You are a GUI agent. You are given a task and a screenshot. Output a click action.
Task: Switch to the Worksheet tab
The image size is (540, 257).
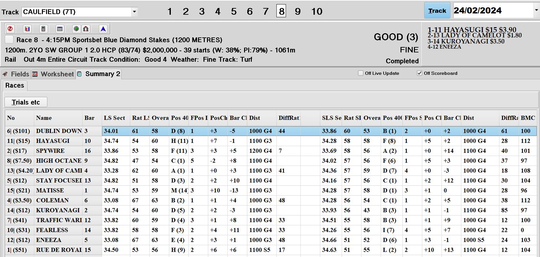click(x=54, y=74)
